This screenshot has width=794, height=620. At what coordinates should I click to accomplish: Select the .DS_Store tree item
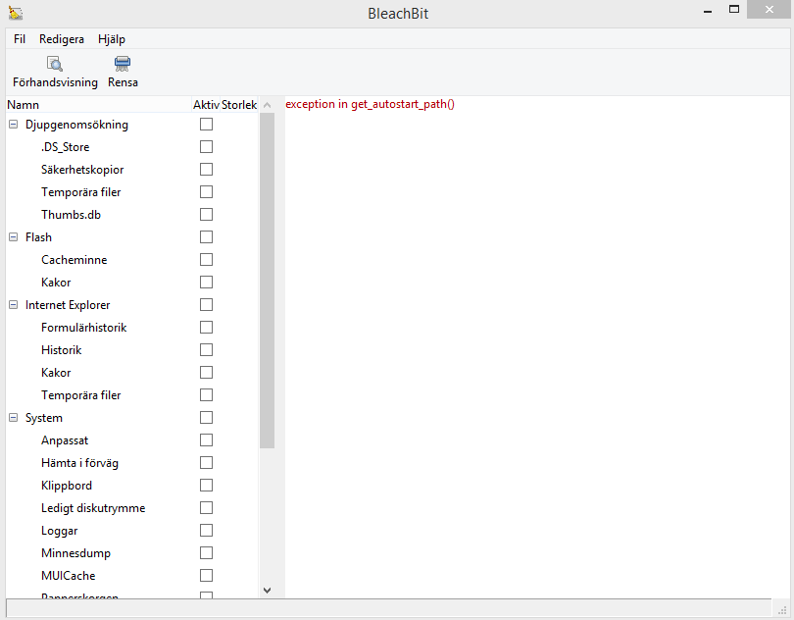(66, 147)
